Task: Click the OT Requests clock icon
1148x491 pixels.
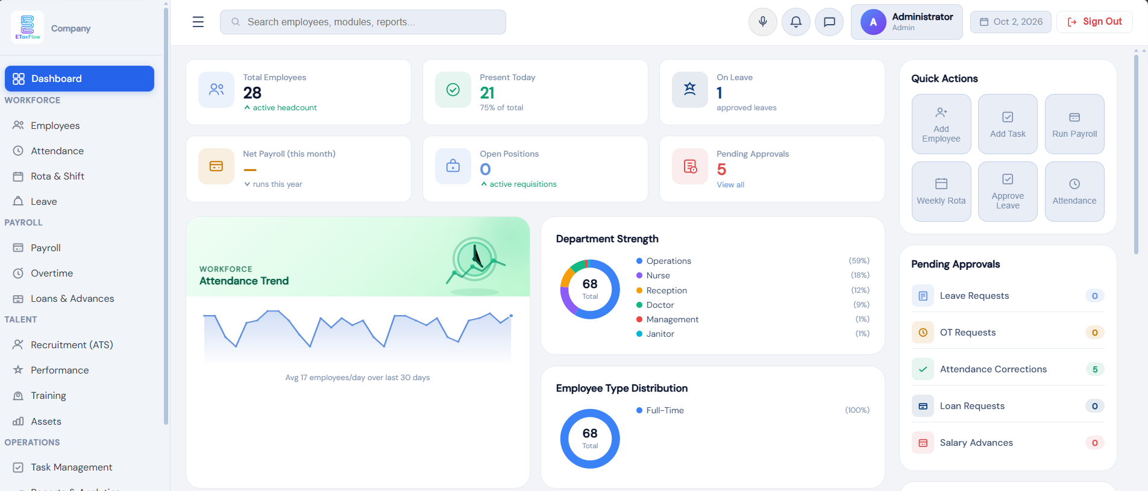Action: 923,333
